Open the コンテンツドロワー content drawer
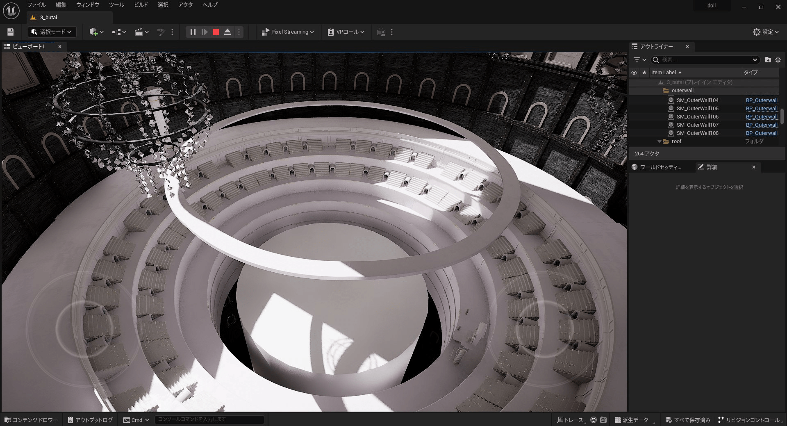 31,420
